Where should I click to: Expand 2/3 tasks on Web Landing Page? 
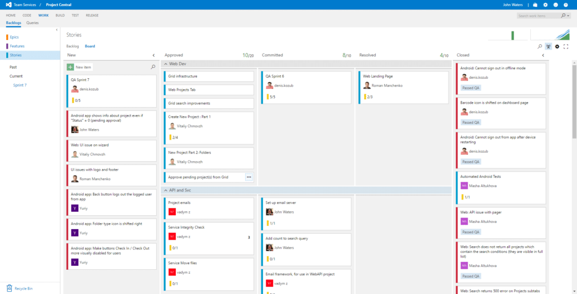click(x=369, y=97)
